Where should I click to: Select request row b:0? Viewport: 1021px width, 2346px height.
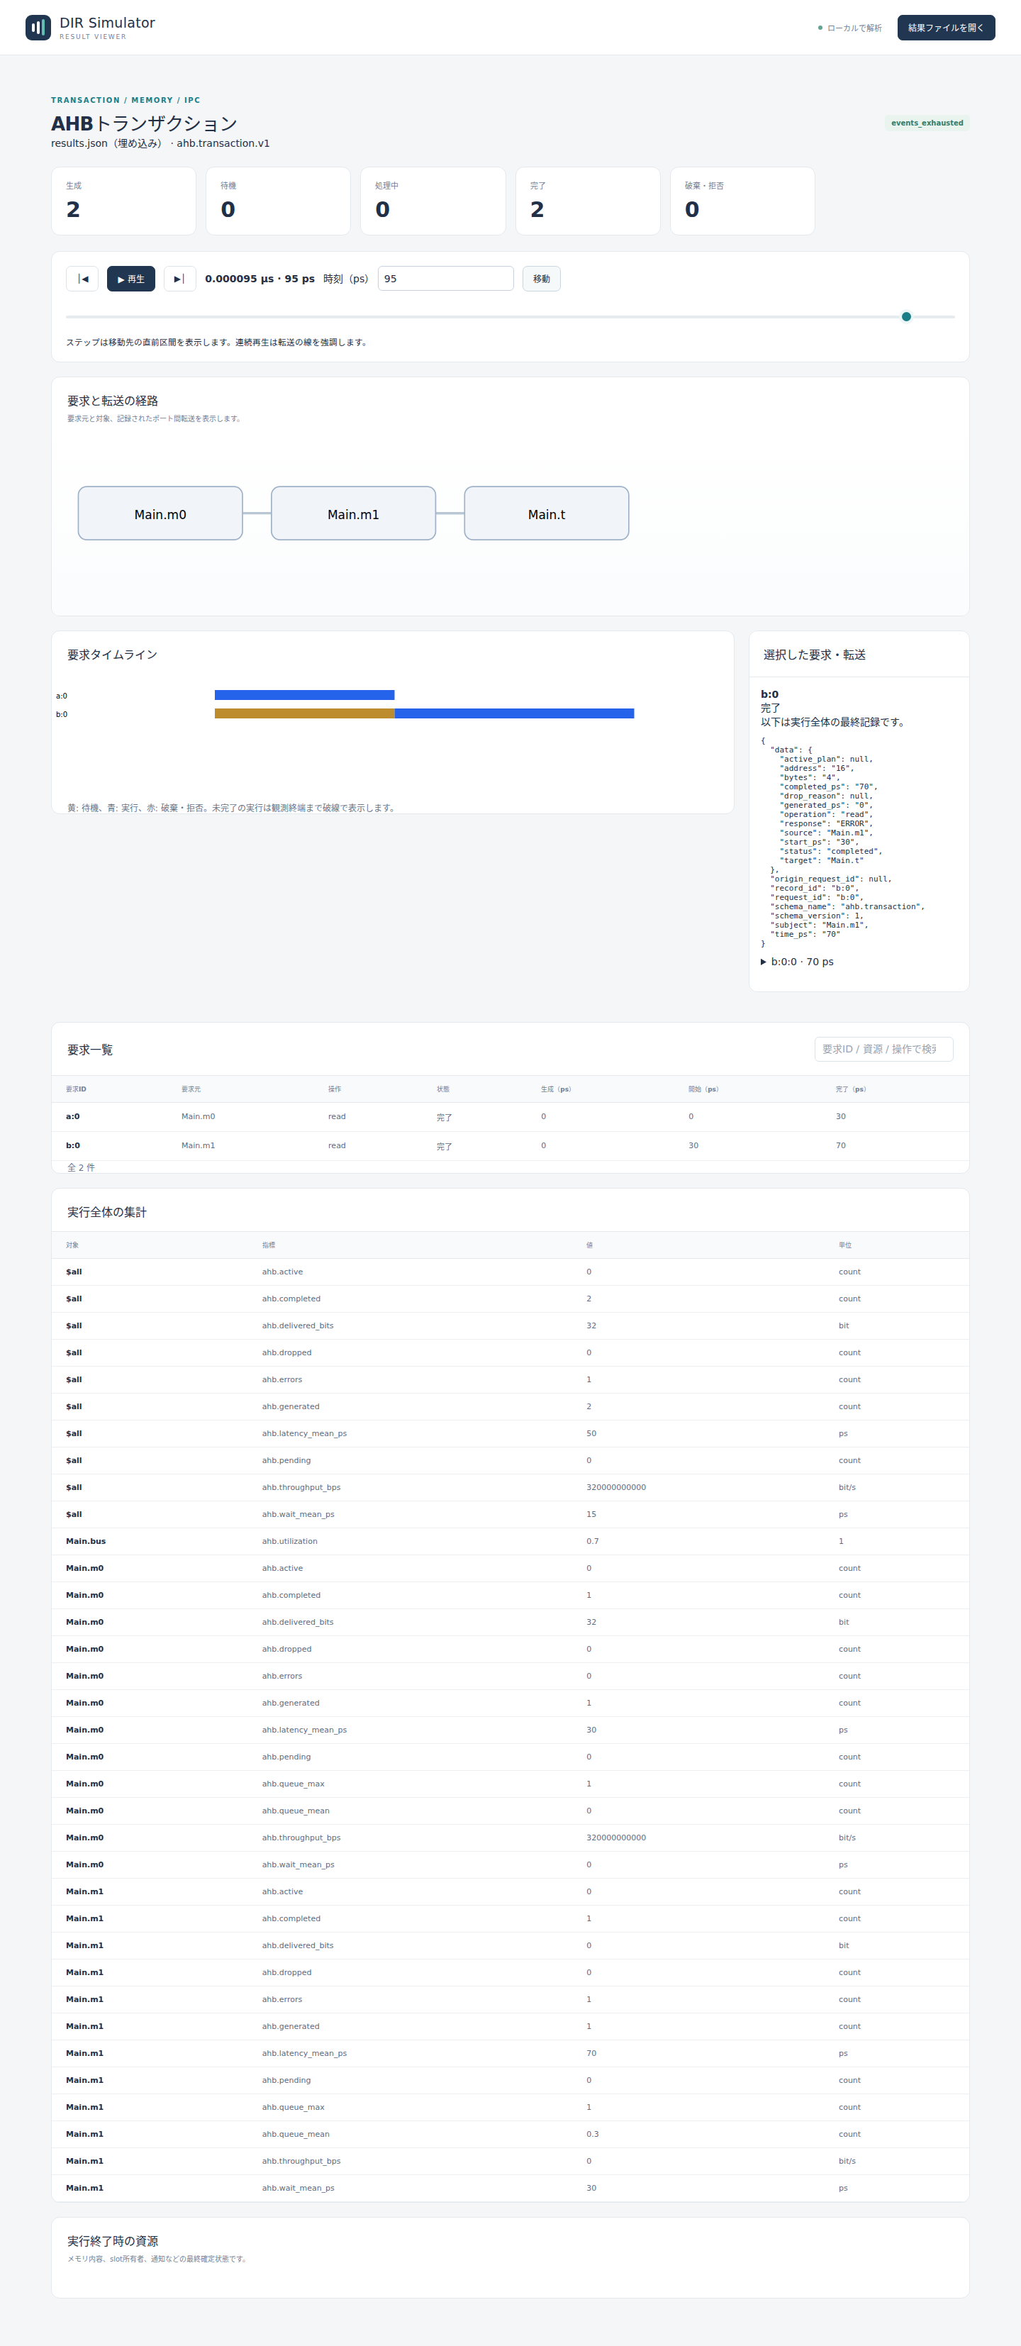tap(510, 1145)
